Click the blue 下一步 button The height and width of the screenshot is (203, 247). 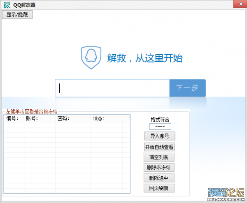pyautogui.click(x=187, y=88)
